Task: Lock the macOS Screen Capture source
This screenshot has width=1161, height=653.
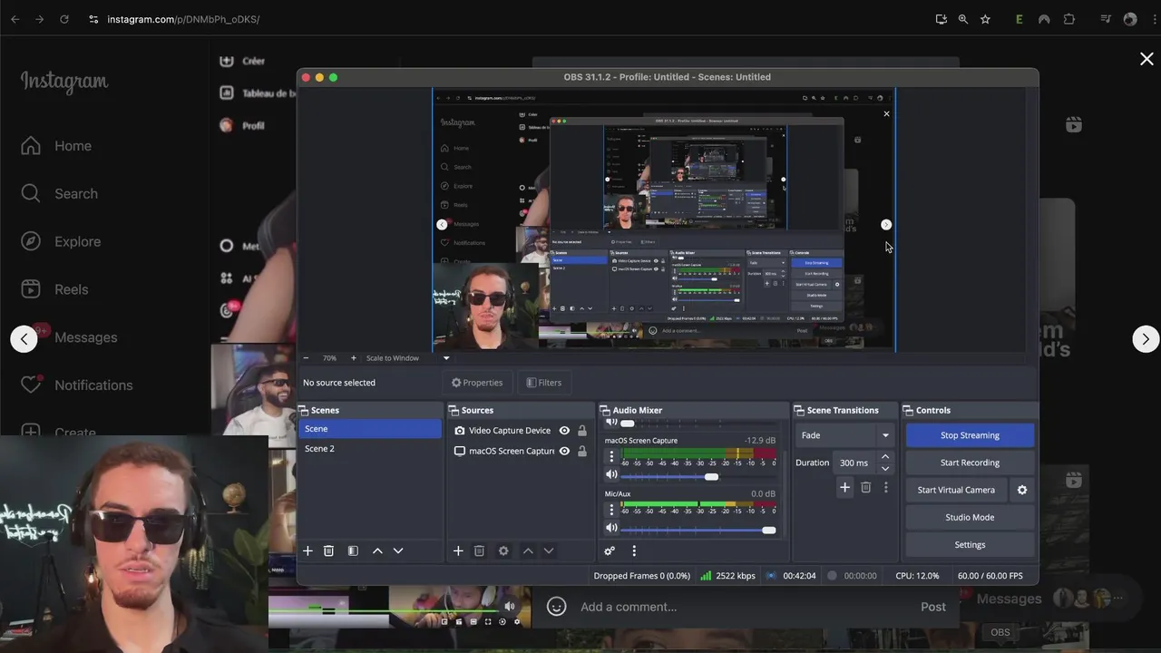Action: (582, 451)
